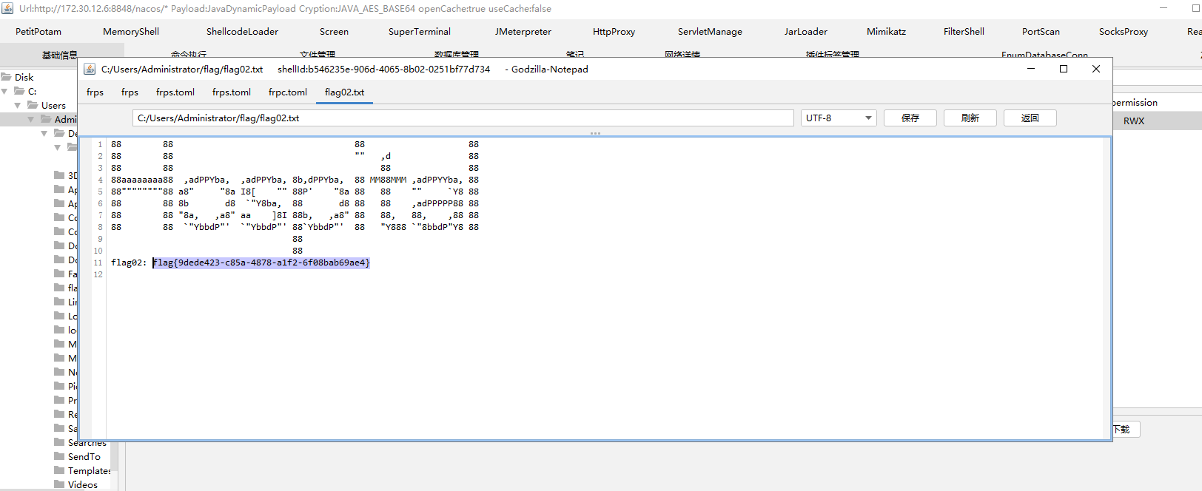Click the C: drive folder icon
The image size is (1202, 491).
coord(19,91)
